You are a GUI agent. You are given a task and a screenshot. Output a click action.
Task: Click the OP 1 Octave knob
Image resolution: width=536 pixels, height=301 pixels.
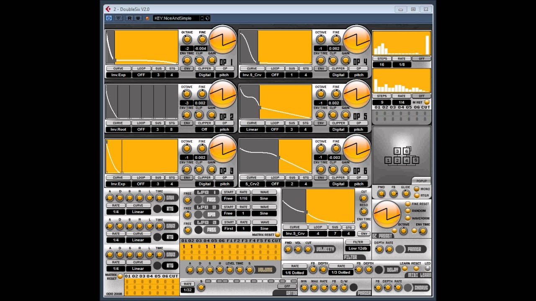tap(187, 39)
